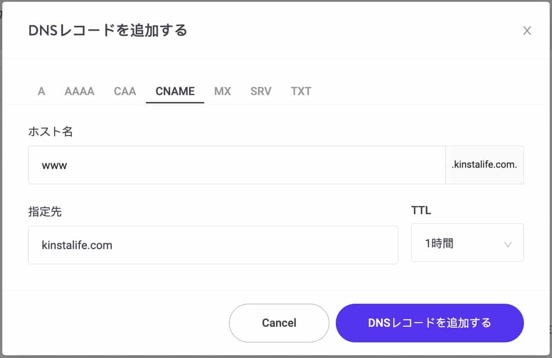Click the ホスト名 label

point(51,132)
